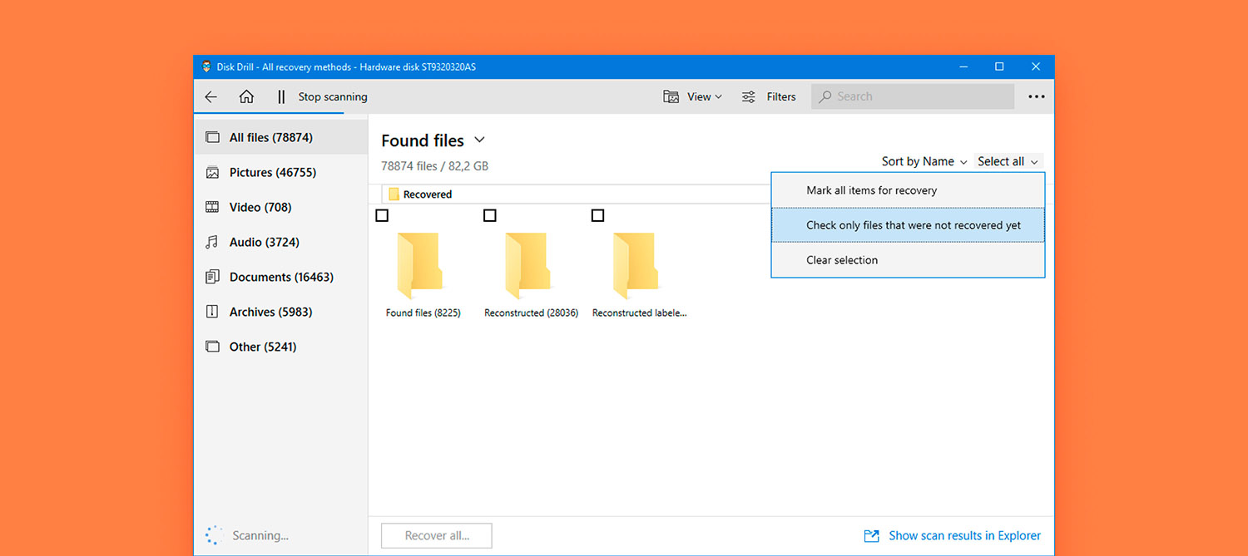Select the Other (5241) category

pyautogui.click(x=280, y=347)
